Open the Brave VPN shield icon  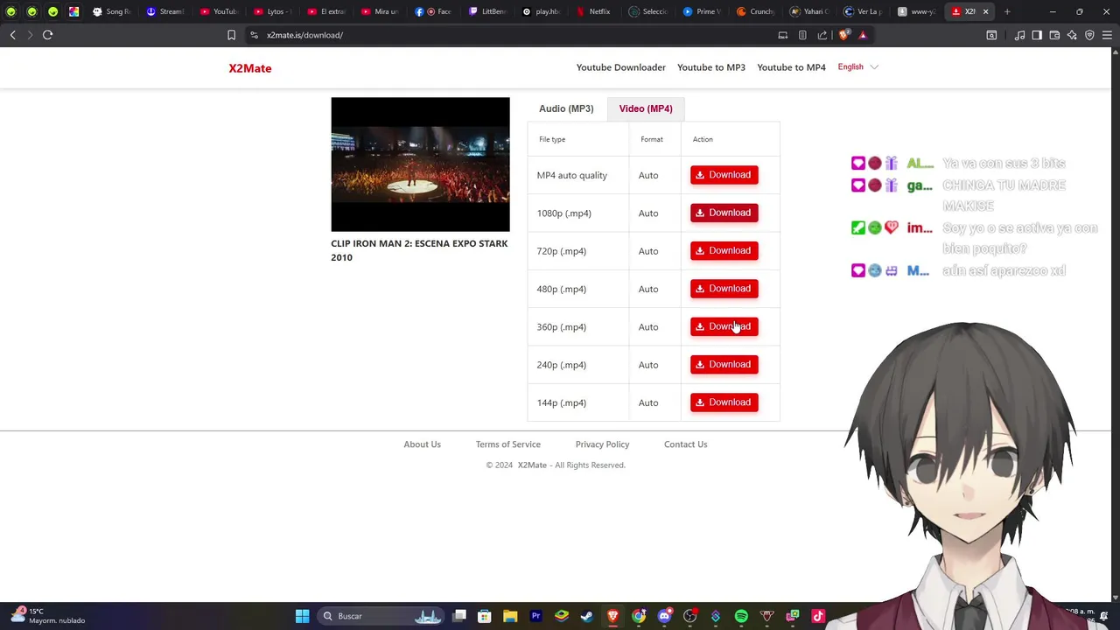click(x=1089, y=35)
